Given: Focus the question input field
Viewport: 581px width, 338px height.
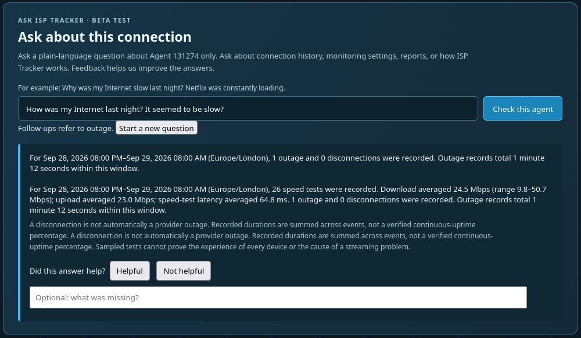Looking at the screenshot, I should pyautogui.click(x=248, y=109).
